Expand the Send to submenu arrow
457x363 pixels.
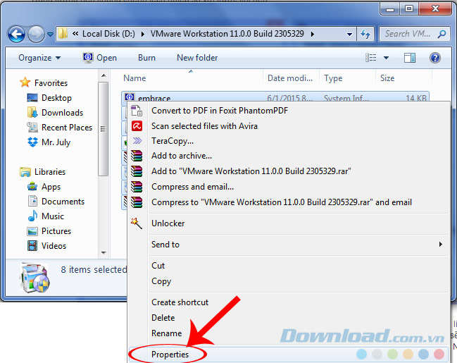point(440,245)
